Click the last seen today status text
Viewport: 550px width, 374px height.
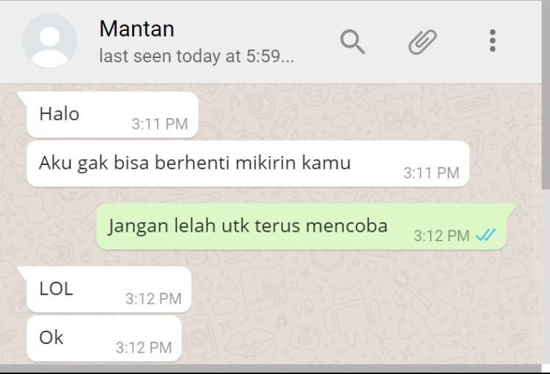pos(197,56)
